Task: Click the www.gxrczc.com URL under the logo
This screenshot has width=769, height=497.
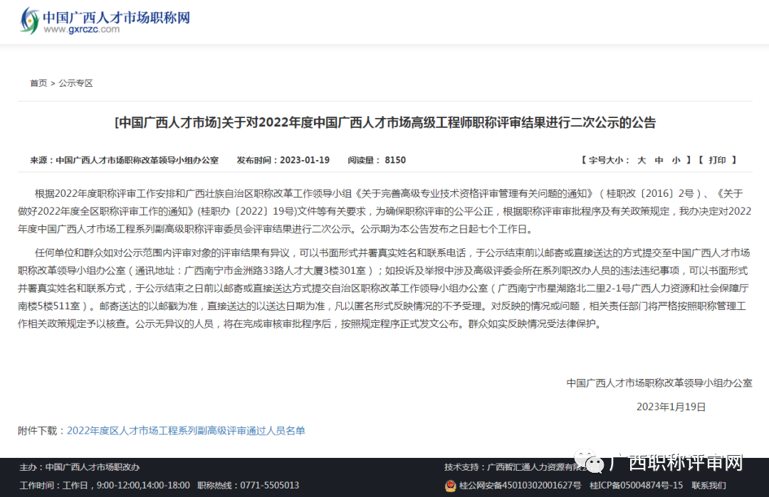Action: 81,29
